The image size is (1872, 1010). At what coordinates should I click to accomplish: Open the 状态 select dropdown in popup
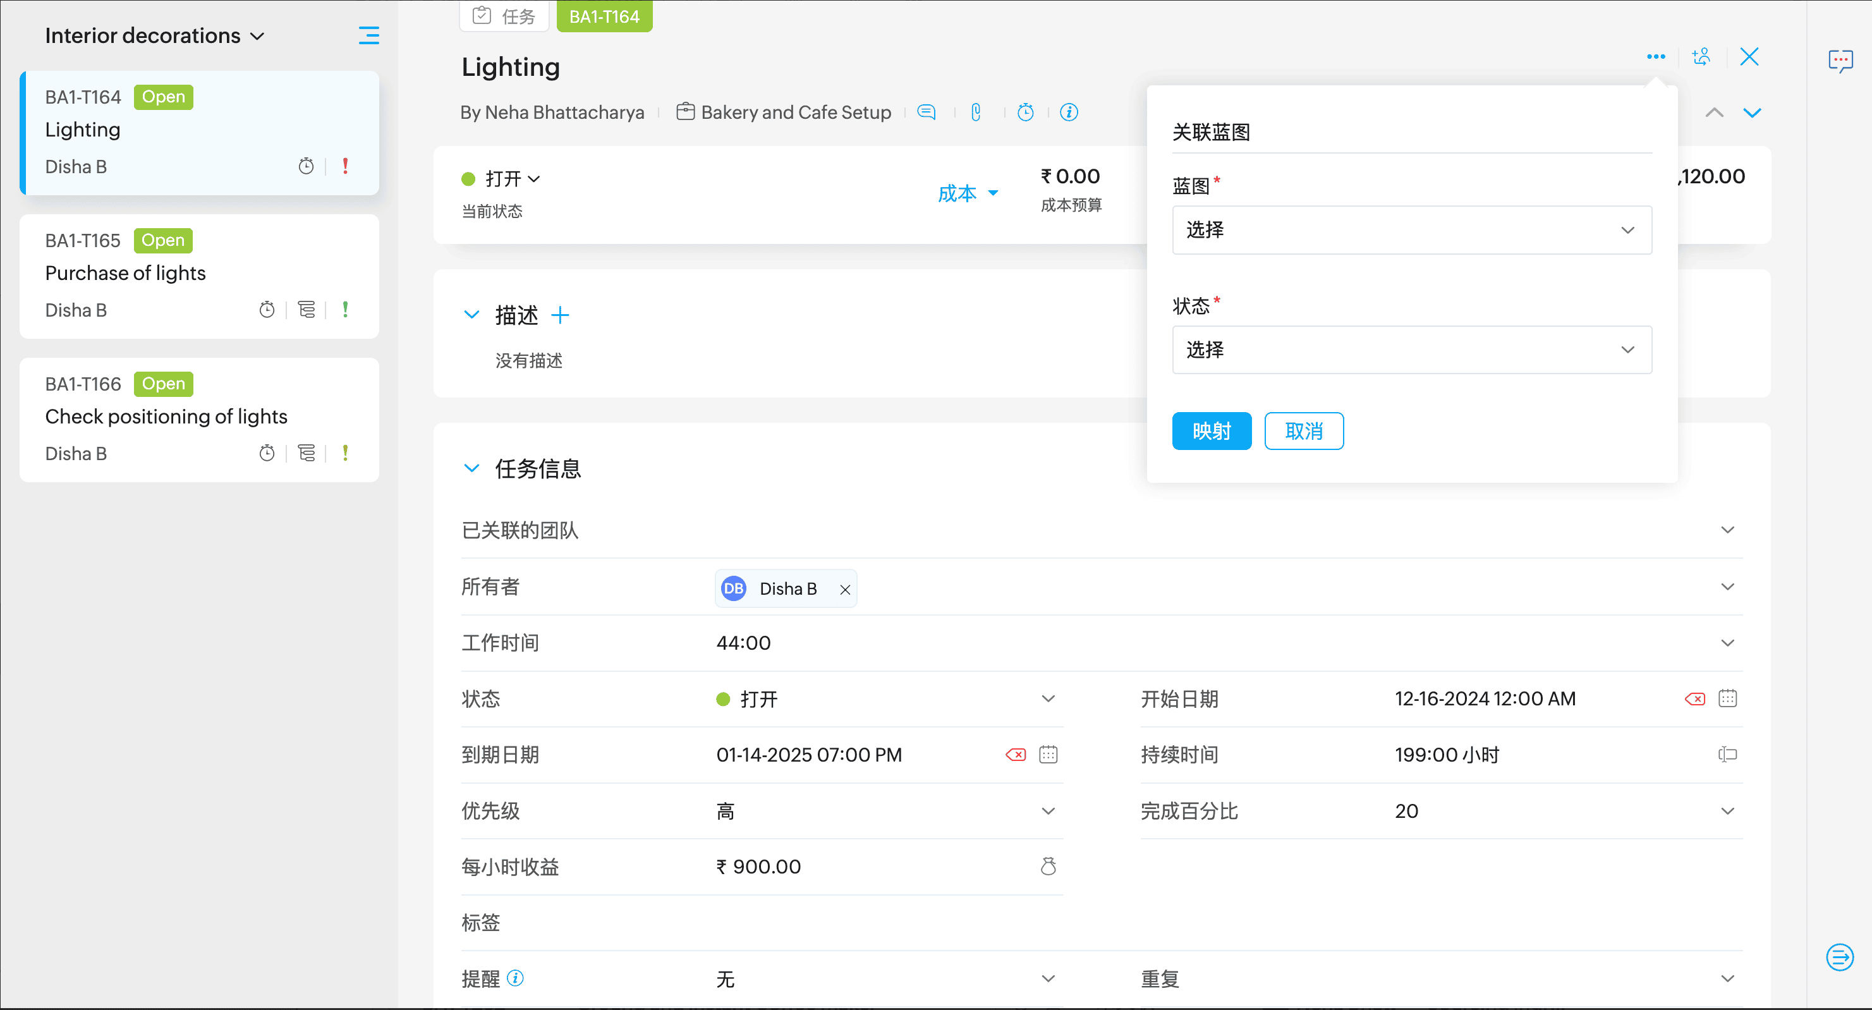1411,350
